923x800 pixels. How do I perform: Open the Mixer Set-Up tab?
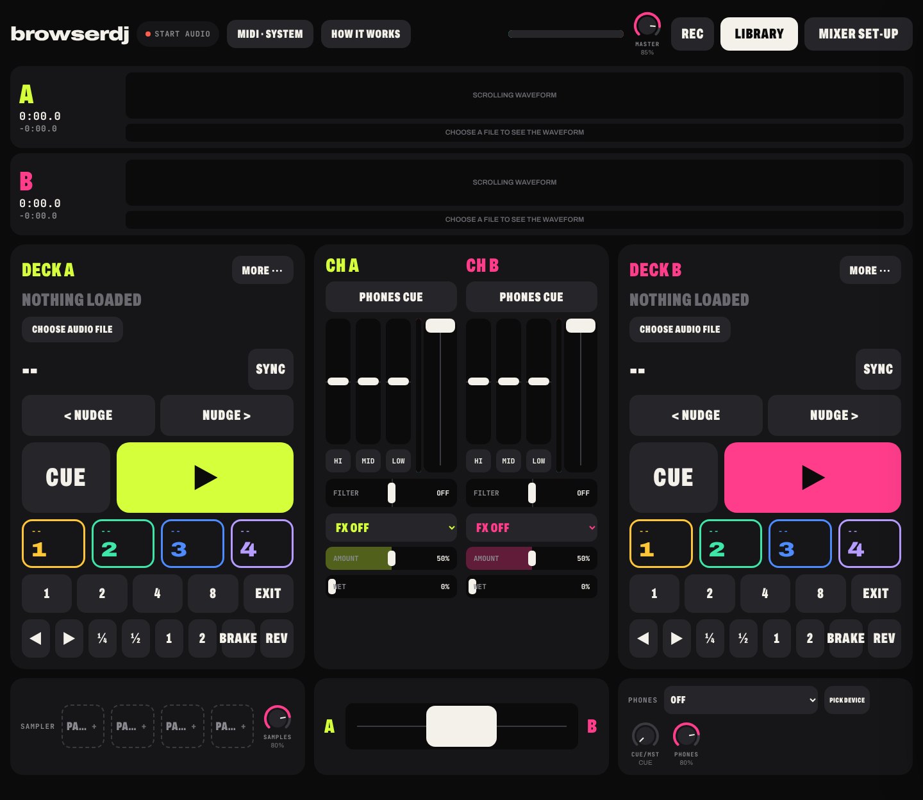(x=858, y=34)
